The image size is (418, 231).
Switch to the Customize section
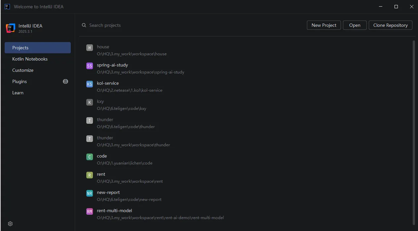coord(23,70)
